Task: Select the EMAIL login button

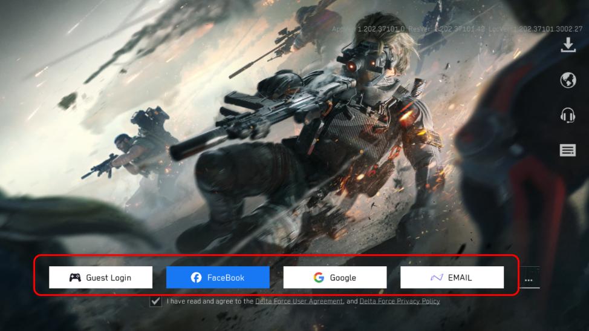Action: click(x=452, y=278)
